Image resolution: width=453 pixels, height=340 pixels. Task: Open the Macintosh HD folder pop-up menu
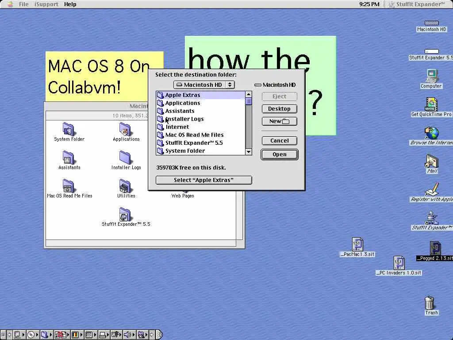pos(204,85)
